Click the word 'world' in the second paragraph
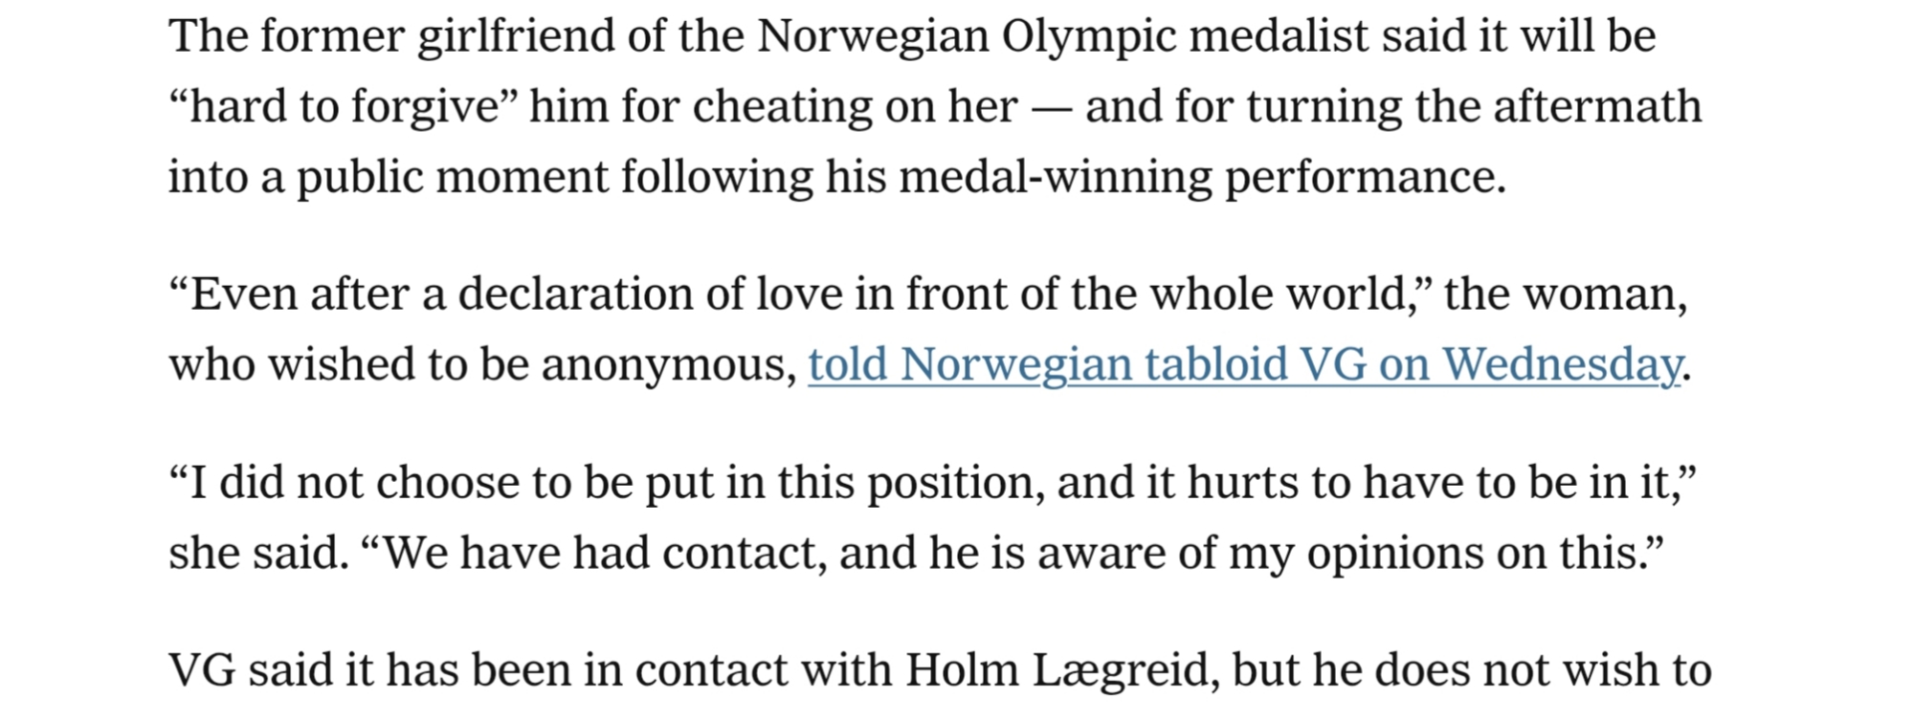 [1343, 295]
